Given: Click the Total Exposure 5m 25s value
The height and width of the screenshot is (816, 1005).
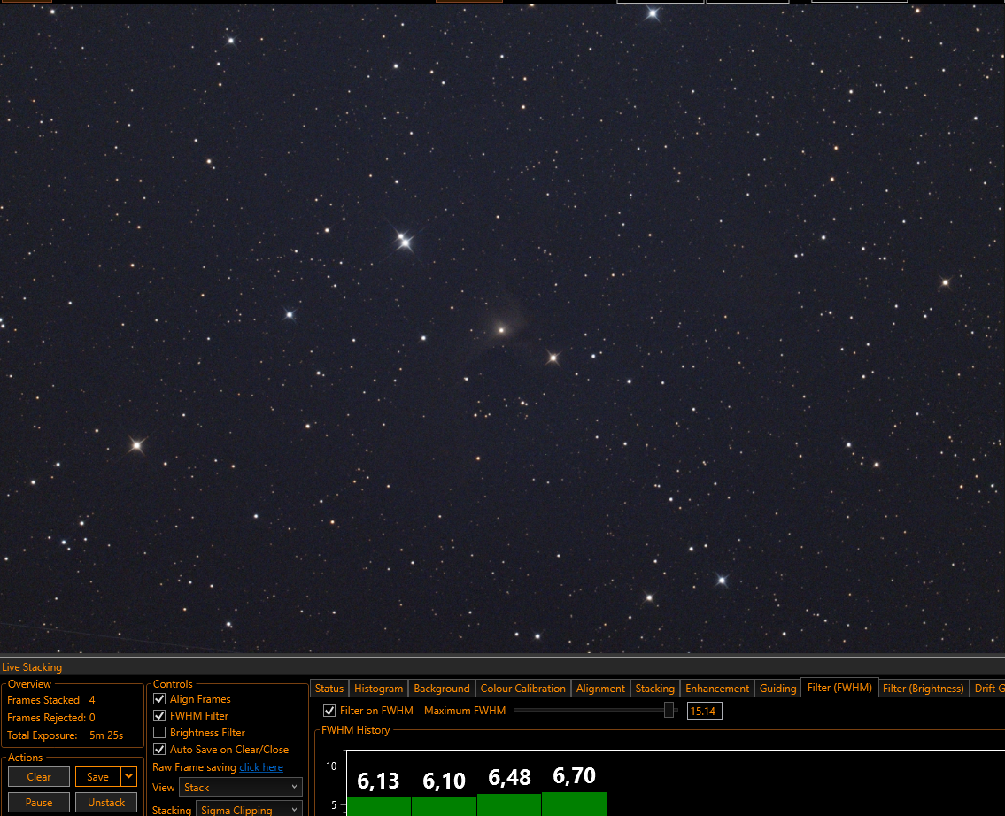Looking at the screenshot, I should click(106, 735).
